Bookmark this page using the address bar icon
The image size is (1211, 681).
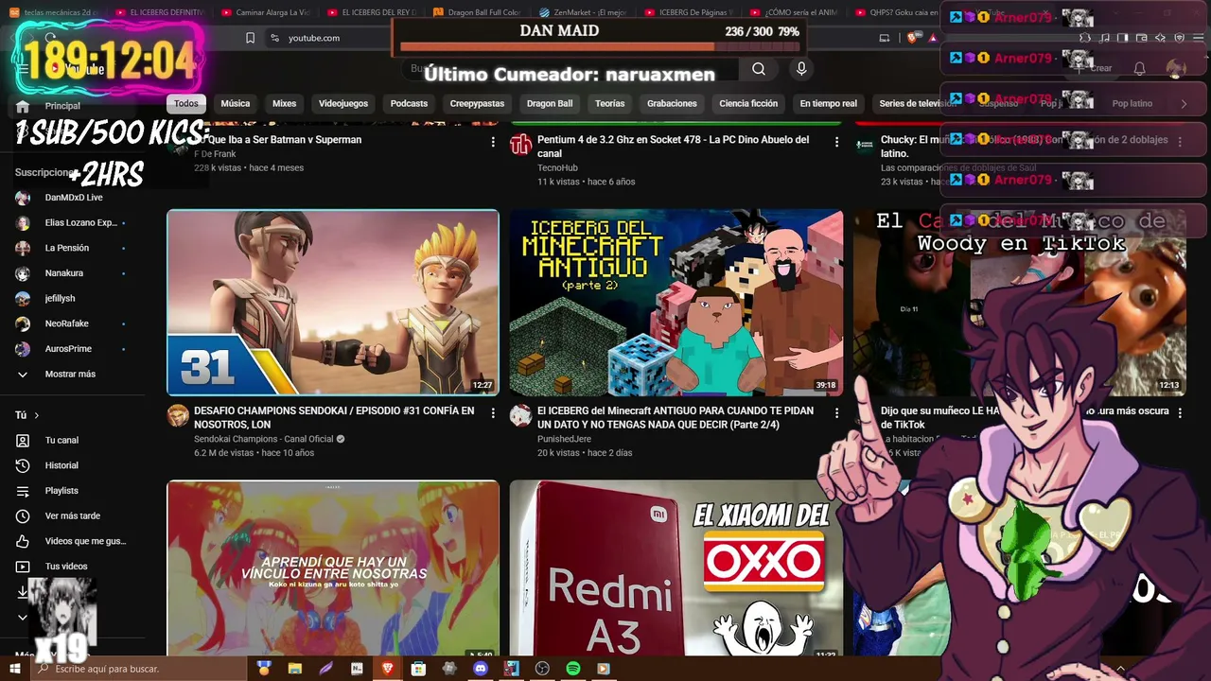[250, 38]
